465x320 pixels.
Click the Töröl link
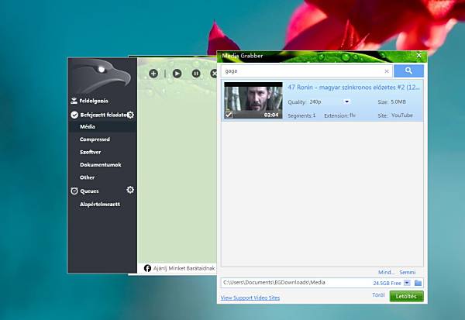coord(378,295)
